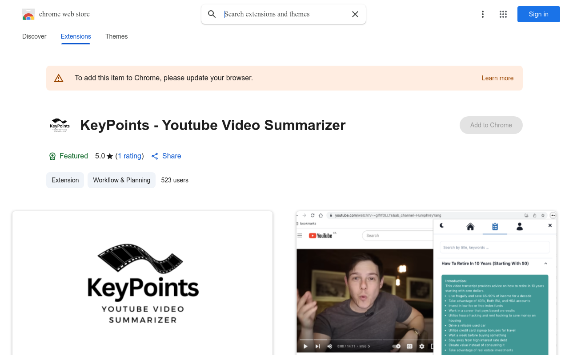Click the Extension chip
The width and height of the screenshot is (569, 355).
[x=65, y=180]
